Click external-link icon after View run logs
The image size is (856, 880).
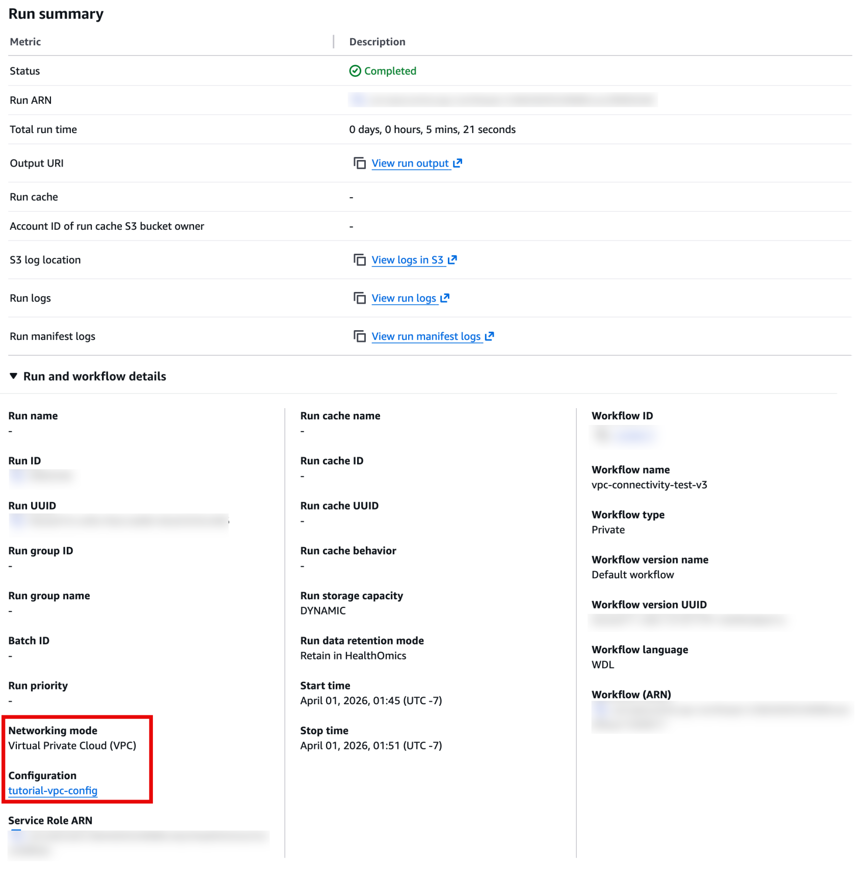(445, 298)
